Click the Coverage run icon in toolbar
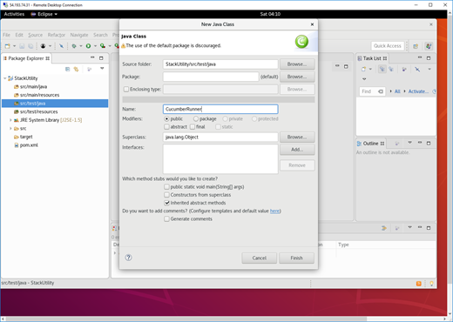 point(103,46)
